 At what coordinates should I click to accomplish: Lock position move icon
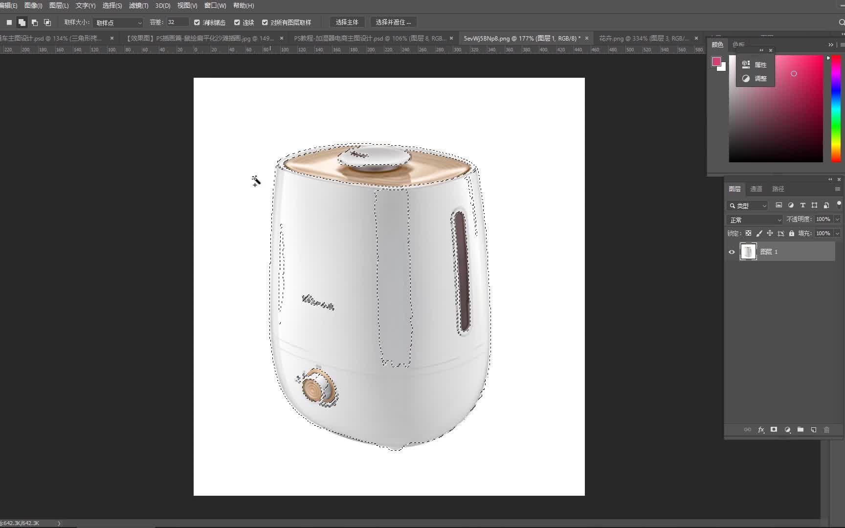pyautogui.click(x=770, y=233)
